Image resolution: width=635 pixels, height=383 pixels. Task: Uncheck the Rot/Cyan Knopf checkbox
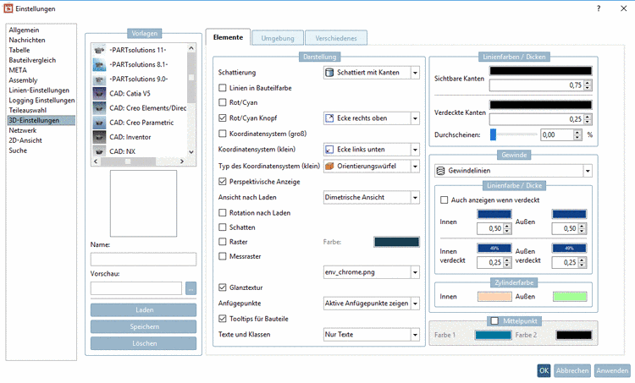point(223,118)
